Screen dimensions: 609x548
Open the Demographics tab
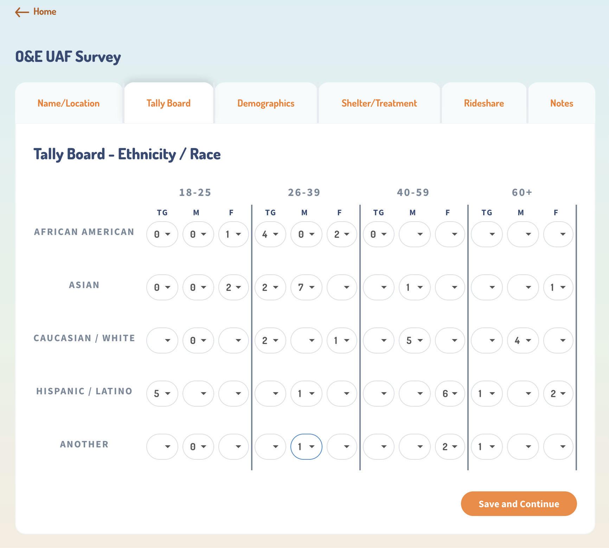click(266, 103)
